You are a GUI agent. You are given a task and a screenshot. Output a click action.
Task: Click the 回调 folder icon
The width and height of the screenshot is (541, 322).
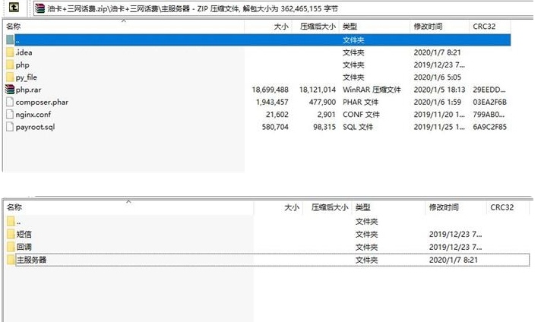[11, 247]
